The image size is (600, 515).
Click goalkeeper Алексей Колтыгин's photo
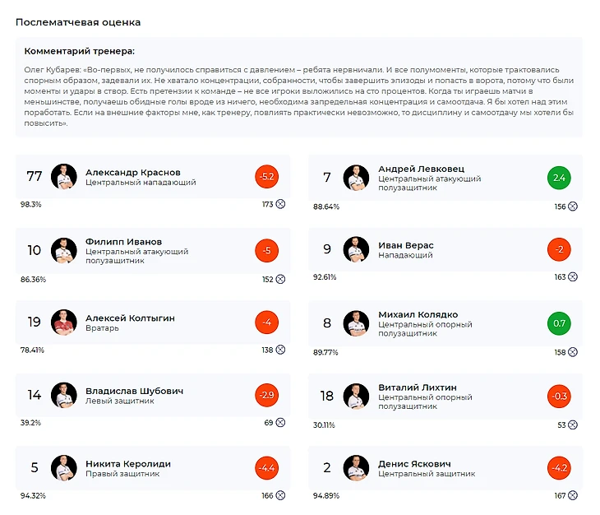(64, 322)
